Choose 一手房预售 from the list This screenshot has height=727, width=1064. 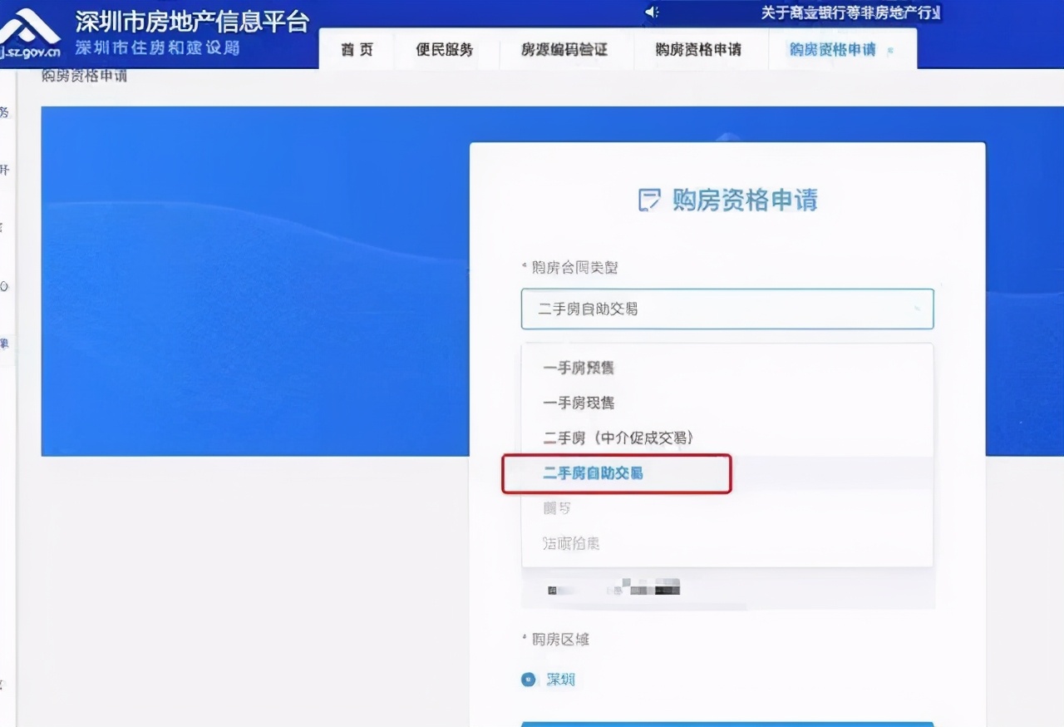point(727,368)
